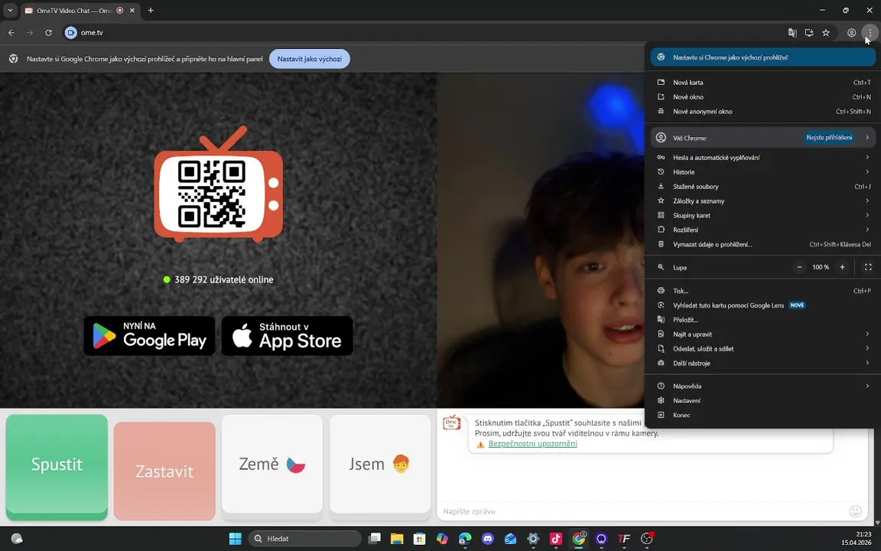Open Microsoft Edge from the taskbar

465,539
